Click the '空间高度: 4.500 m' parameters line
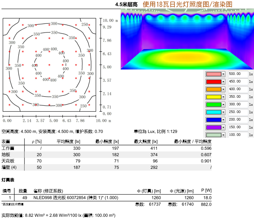 [x=52, y=131]
